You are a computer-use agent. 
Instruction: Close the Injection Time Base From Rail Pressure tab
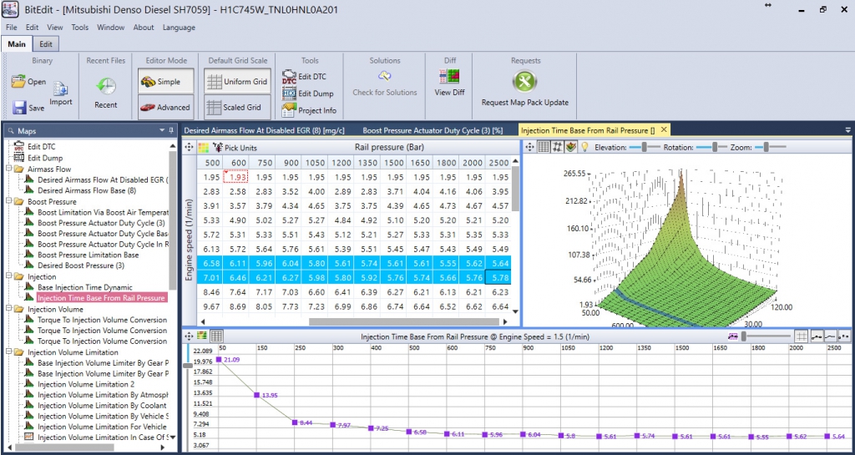click(664, 129)
